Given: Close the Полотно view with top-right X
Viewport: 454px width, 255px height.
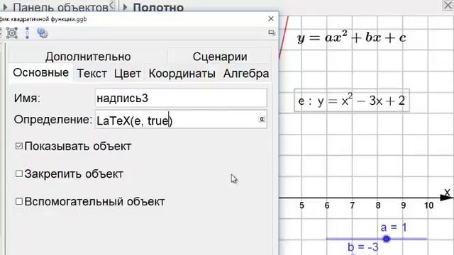Looking at the screenshot, I should pos(448,5).
